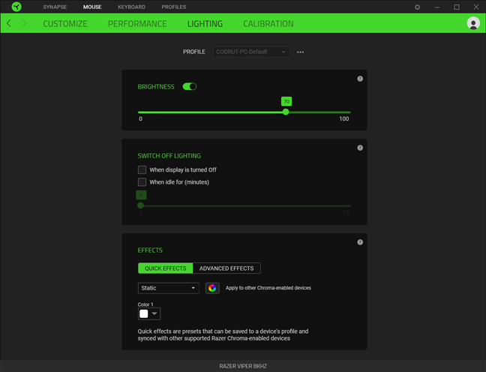This screenshot has height=372, width=486.
Task: Turn off the Brightness toggle
Action: (x=190, y=86)
